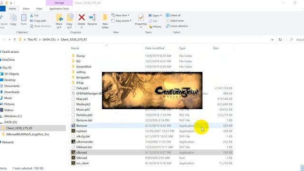Open Documents in navigation pane
Viewport: 304px width, 171px height.
coord(12,86)
